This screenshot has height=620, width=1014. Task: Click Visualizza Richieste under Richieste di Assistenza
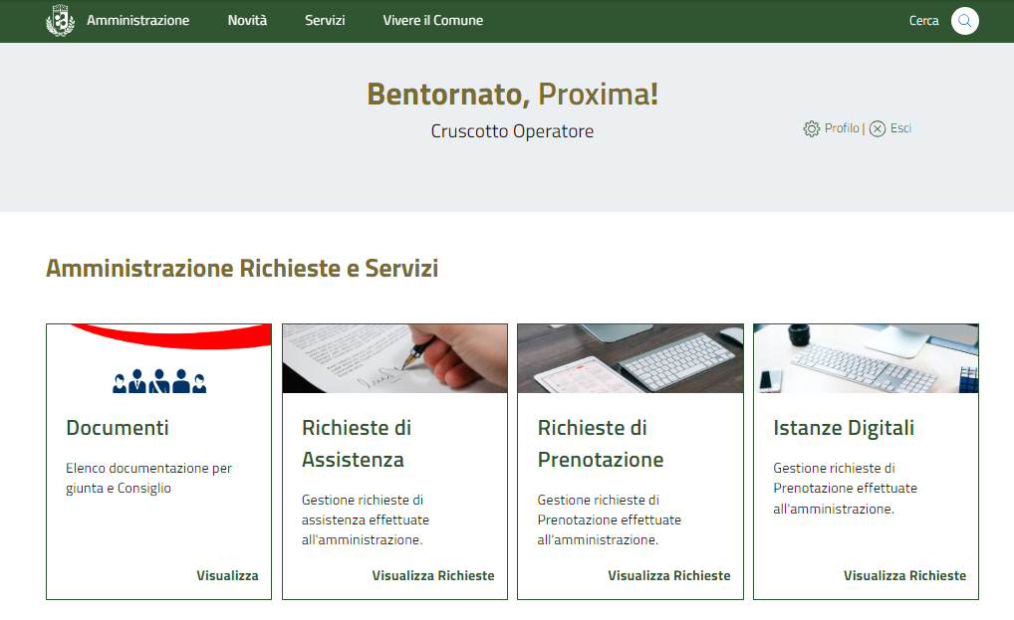432,575
